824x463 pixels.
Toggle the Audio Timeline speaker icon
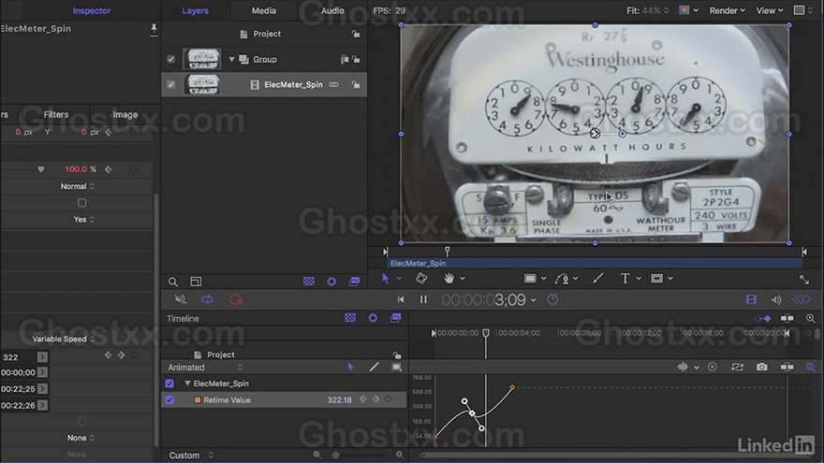(x=776, y=299)
